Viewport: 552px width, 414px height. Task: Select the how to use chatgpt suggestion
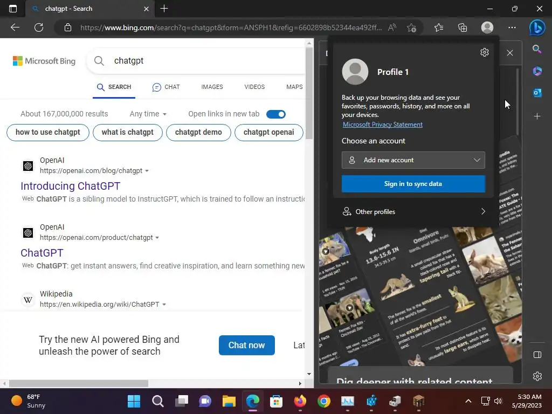tap(48, 133)
